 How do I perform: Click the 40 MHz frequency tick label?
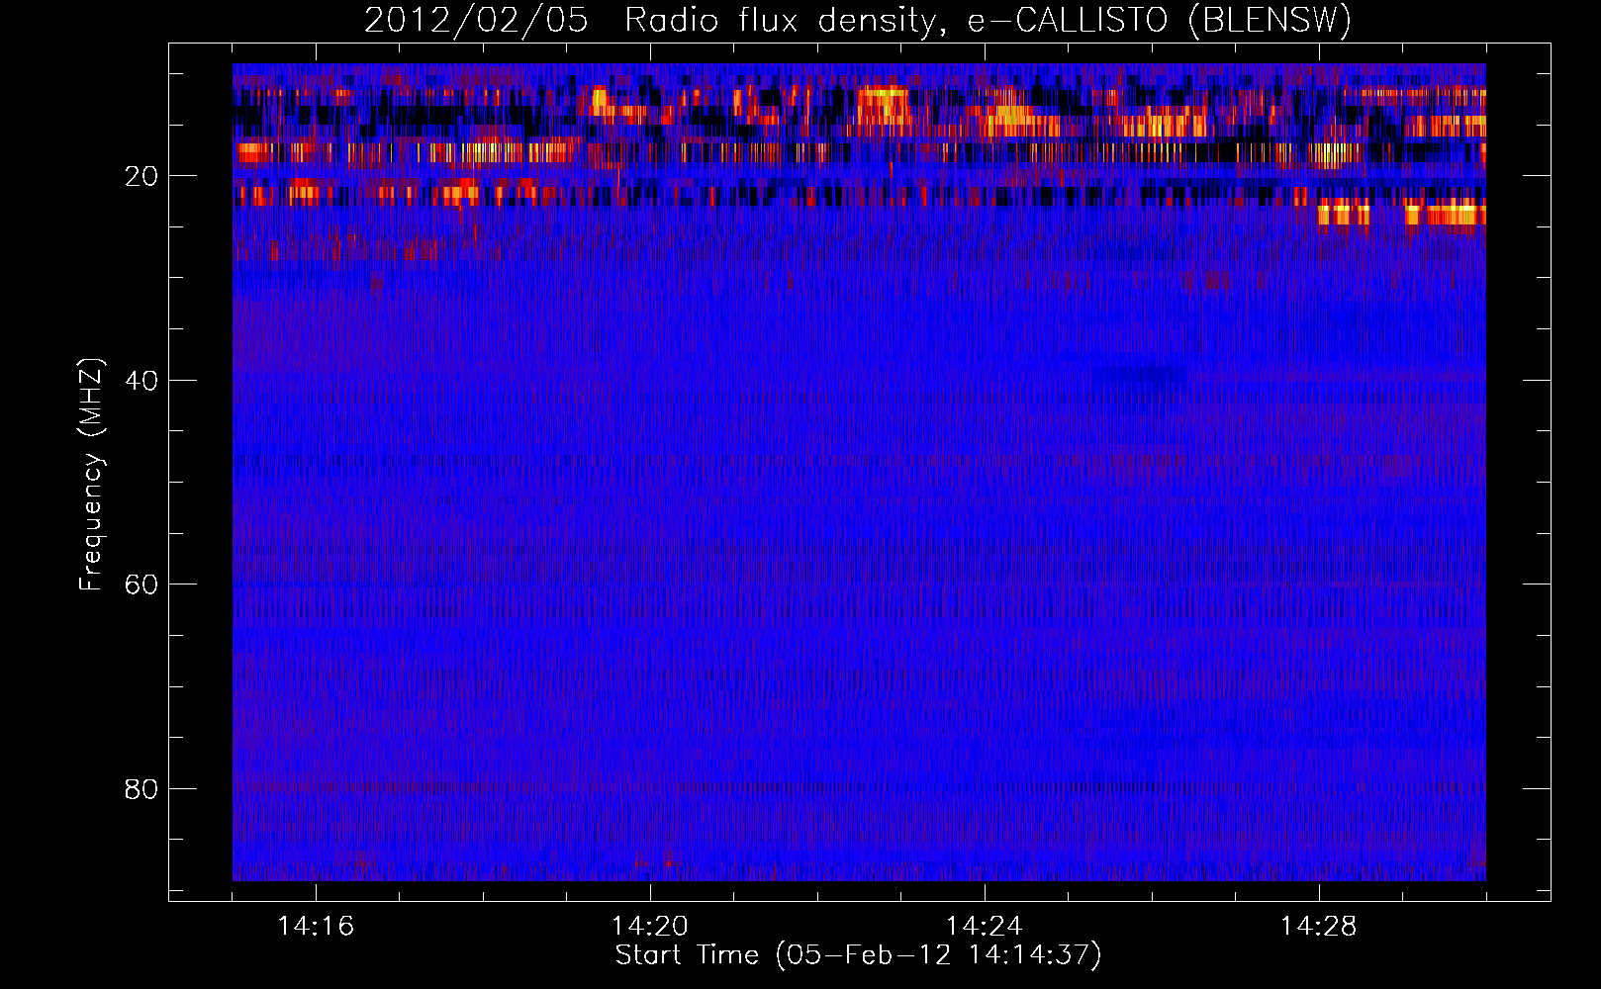coord(141,380)
